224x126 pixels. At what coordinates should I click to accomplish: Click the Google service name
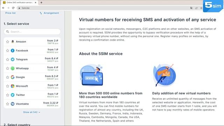tap(20, 77)
